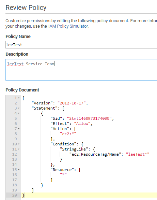Click the "2012-10-17" version value

coord(72,103)
